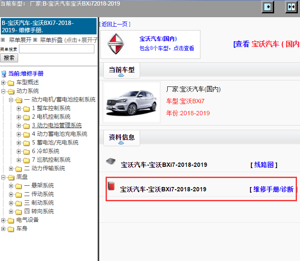Image resolution: width=300 pixels, height=261 pixels.
Task: Open the 维修手册/诊断 link
Action: [x=273, y=189]
